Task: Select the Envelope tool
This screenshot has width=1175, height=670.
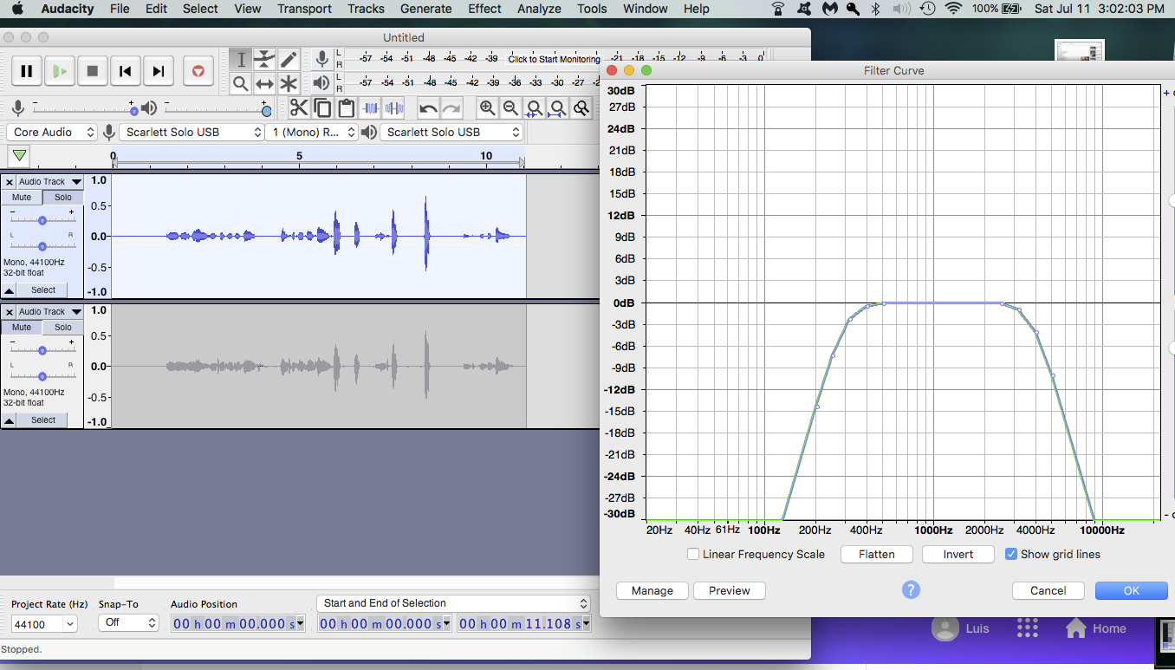Action: (x=264, y=59)
